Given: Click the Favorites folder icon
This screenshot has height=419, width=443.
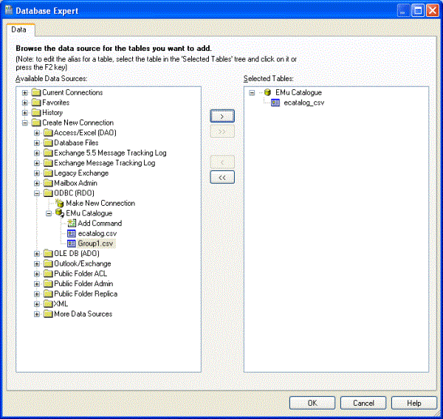Looking at the screenshot, I should (36, 103).
